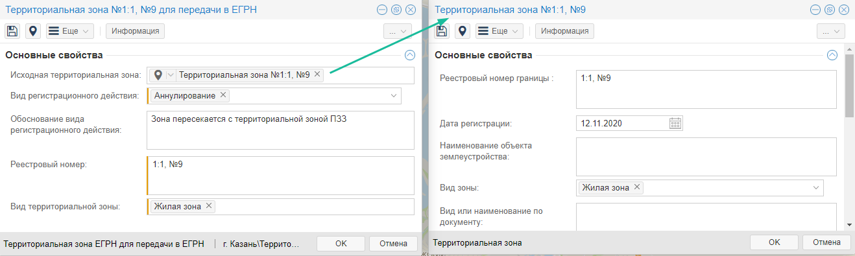Maximize the left ЕГРН zone window
The image size is (855, 256).
pos(396,9)
